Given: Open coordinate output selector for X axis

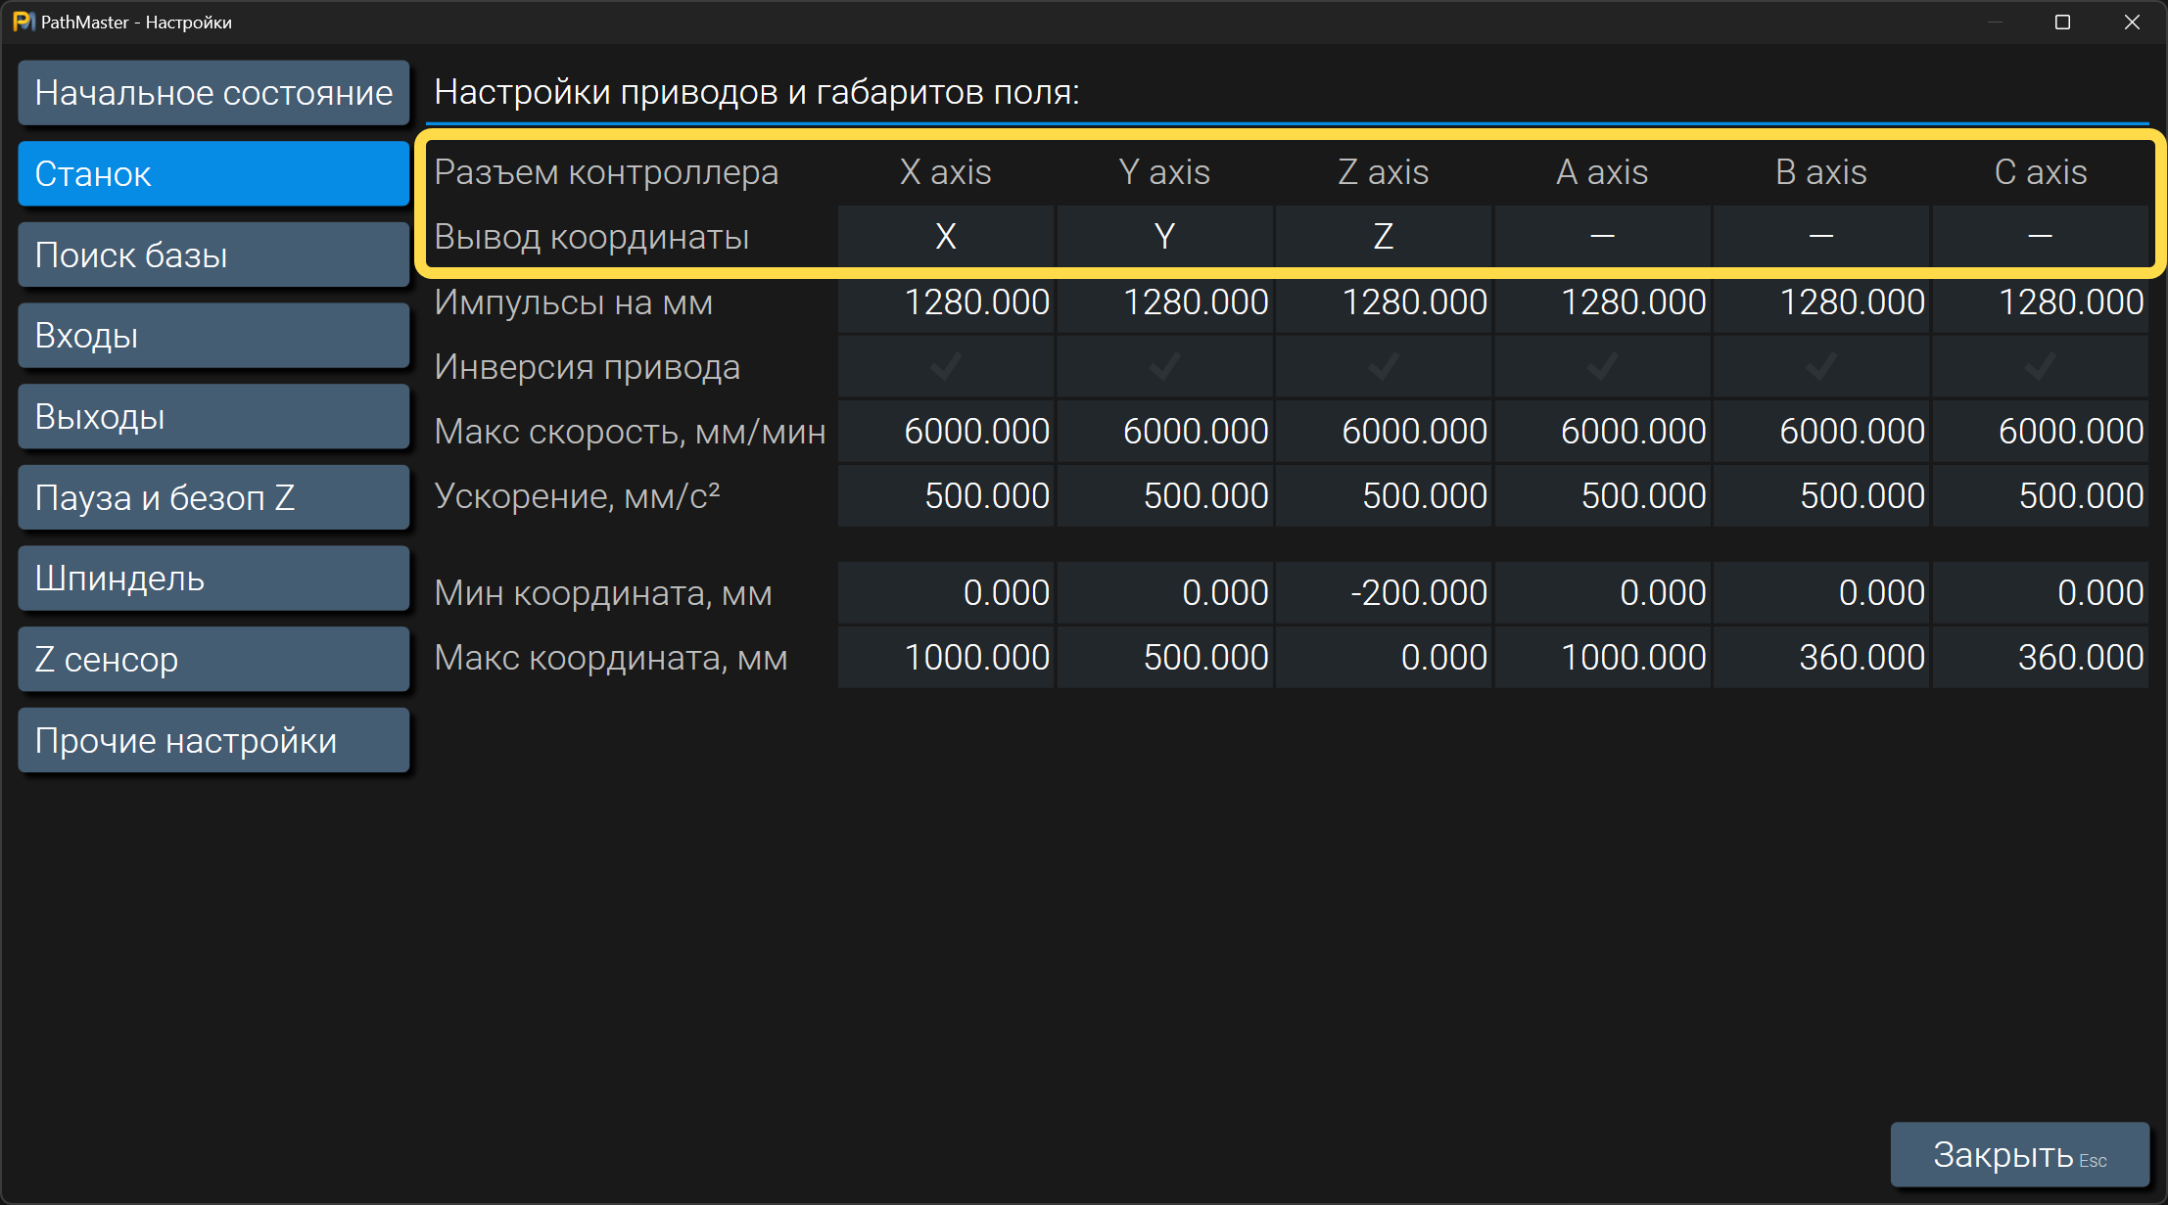Looking at the screenshot, I should 945,236.
